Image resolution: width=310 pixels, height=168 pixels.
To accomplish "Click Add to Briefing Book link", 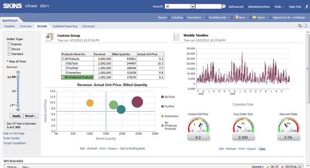I will coord(133,149).
